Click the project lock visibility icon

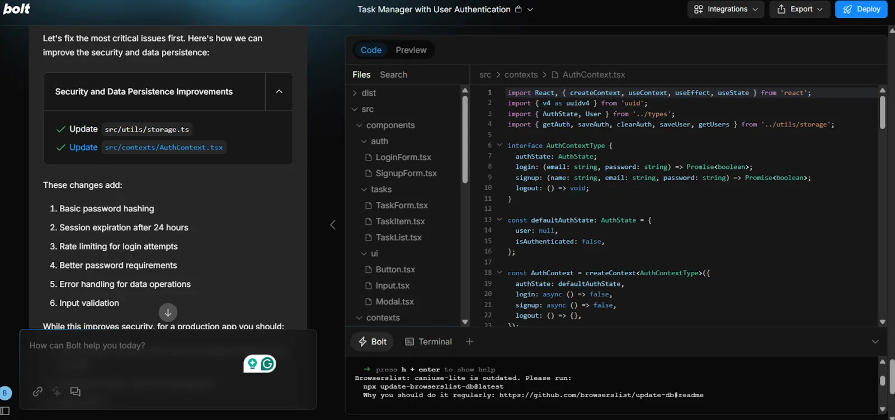518,9
